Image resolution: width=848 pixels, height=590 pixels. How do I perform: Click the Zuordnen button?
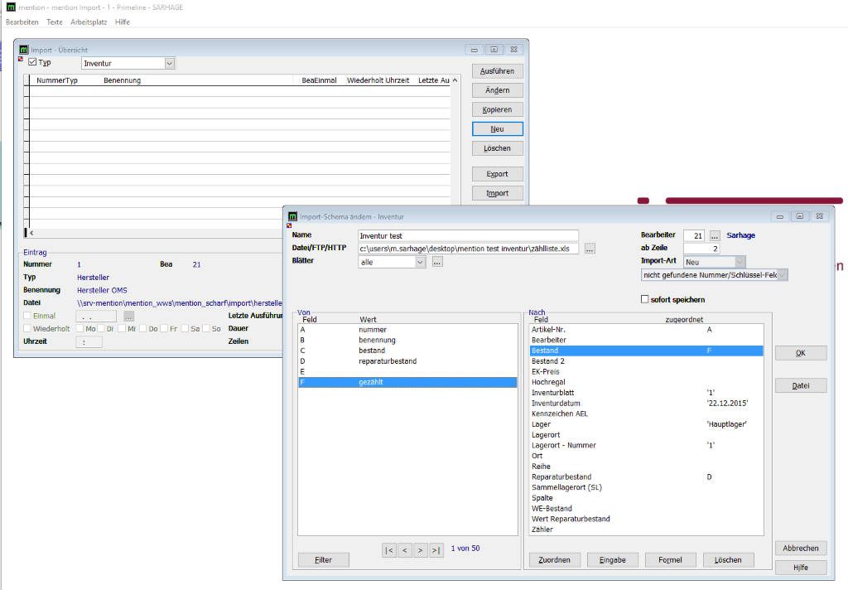pos(555,560)
